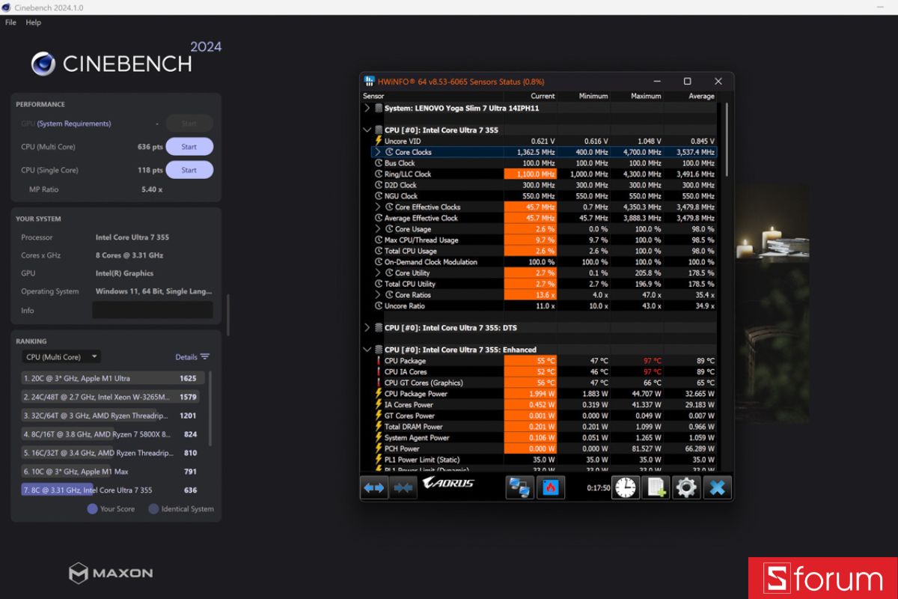Expand the Core Clocks row

379,152
